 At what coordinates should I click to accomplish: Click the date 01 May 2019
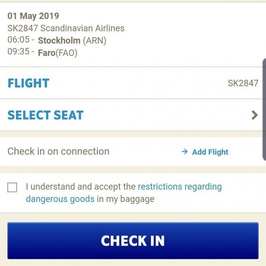(x=33, y=16)
